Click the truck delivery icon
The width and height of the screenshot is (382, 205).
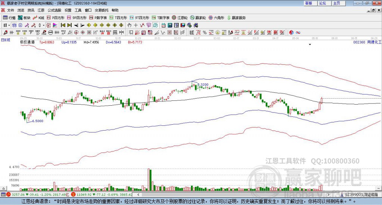pyautogui.click(x=195, y=25)
